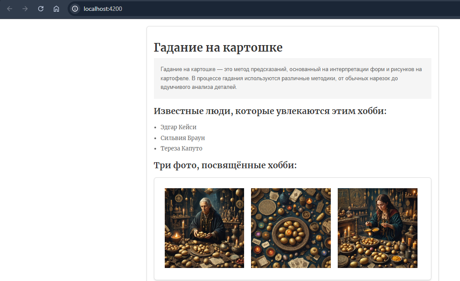Click the heading "Гадание на картошке"
460x281 pixels.
coord(218,48)
